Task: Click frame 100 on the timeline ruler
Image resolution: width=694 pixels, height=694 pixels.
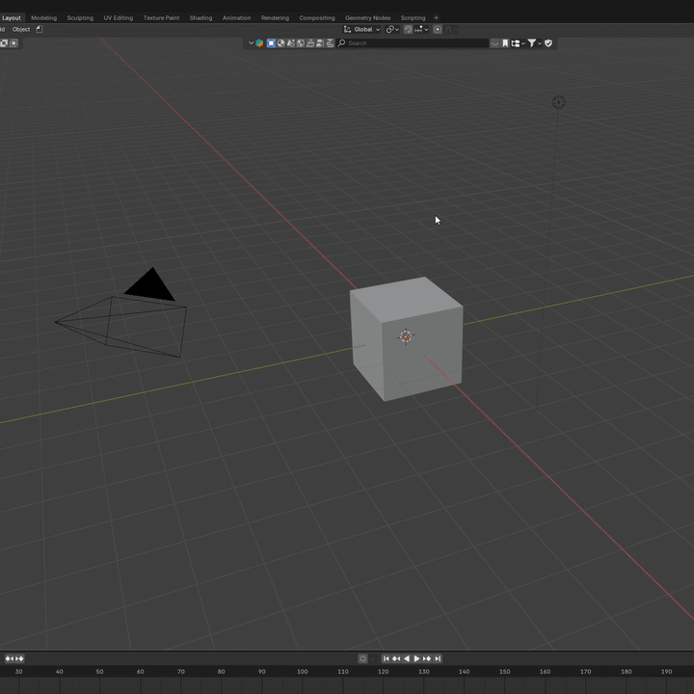Action: point(303,672)
